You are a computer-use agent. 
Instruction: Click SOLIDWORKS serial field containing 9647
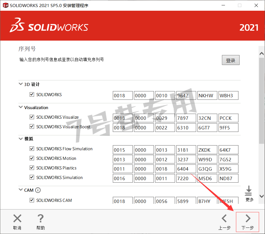click(186, 96)
